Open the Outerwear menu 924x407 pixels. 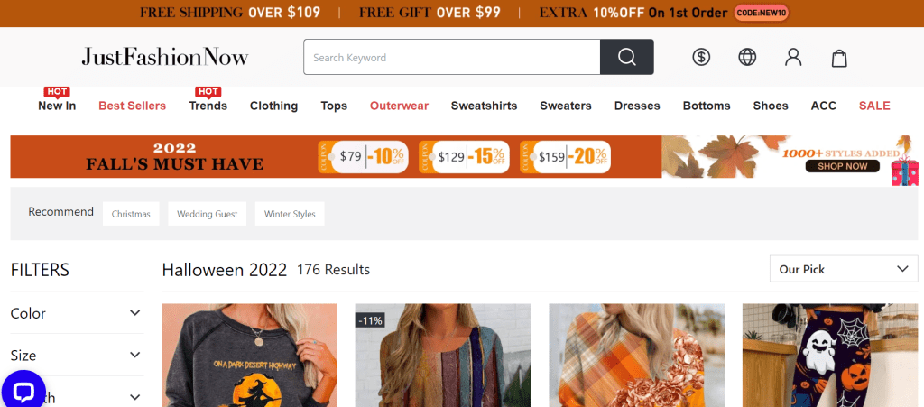point(399,106)
